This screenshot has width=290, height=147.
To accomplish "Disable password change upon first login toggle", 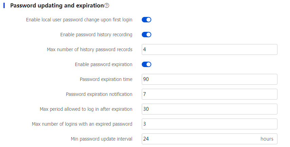I will tap(147, 20).
